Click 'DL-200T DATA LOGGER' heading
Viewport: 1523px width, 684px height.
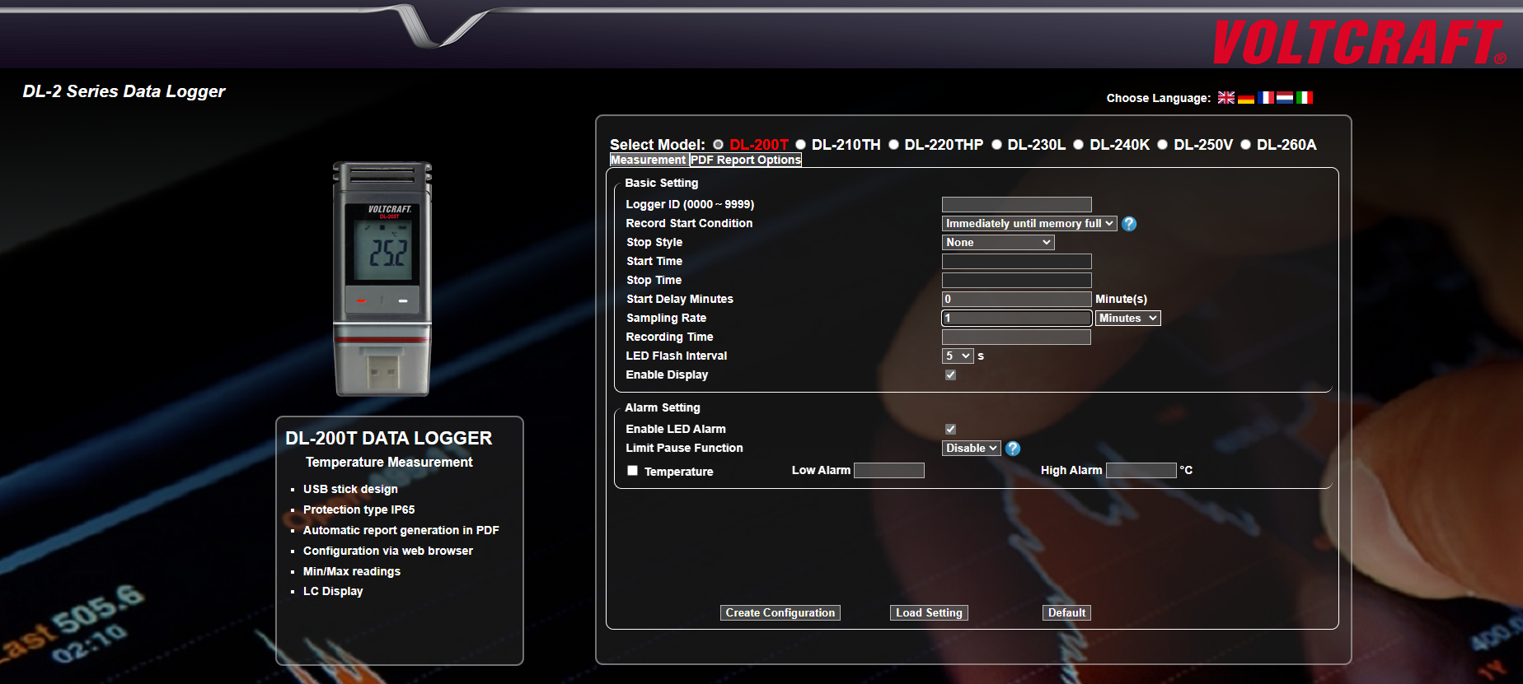tap(388, 438)
